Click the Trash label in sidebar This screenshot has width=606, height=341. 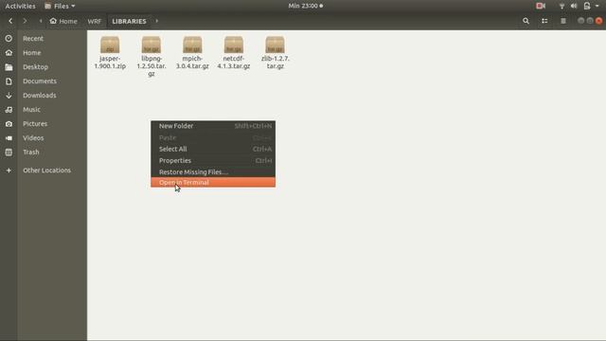coord(31,153)
